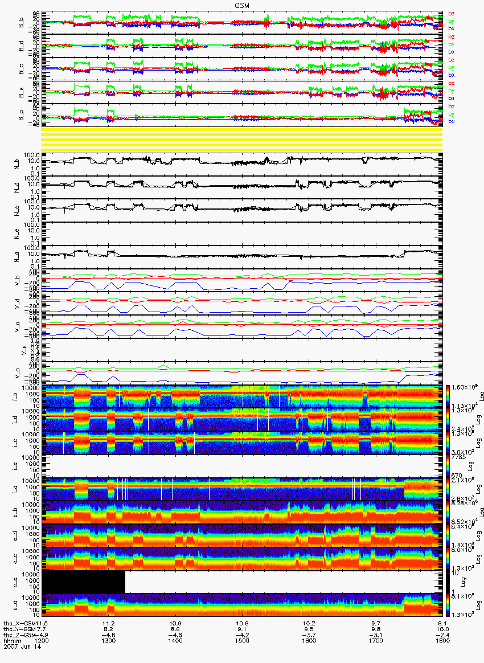Select the V_b velocity panel label
Screen dimensions: 484x663
point(17,280)
